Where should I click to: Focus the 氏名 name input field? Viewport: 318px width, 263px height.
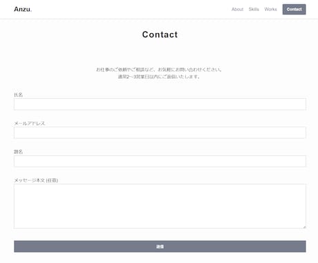(160, 105)
